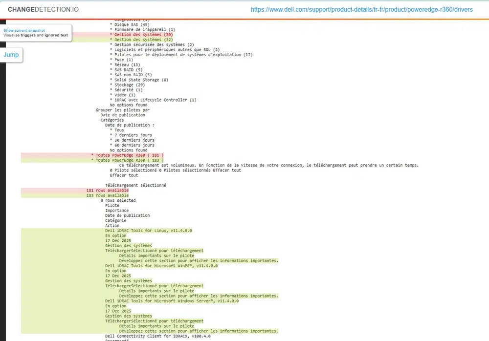This screenshot has width=489, height=341.
Task: Select the 'Importance' header line
Action: pos(117,211)
